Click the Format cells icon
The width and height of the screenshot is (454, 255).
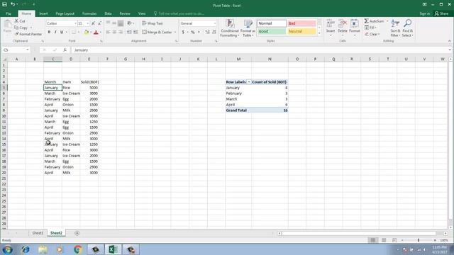pyautogui.click(x=355, y=24)
